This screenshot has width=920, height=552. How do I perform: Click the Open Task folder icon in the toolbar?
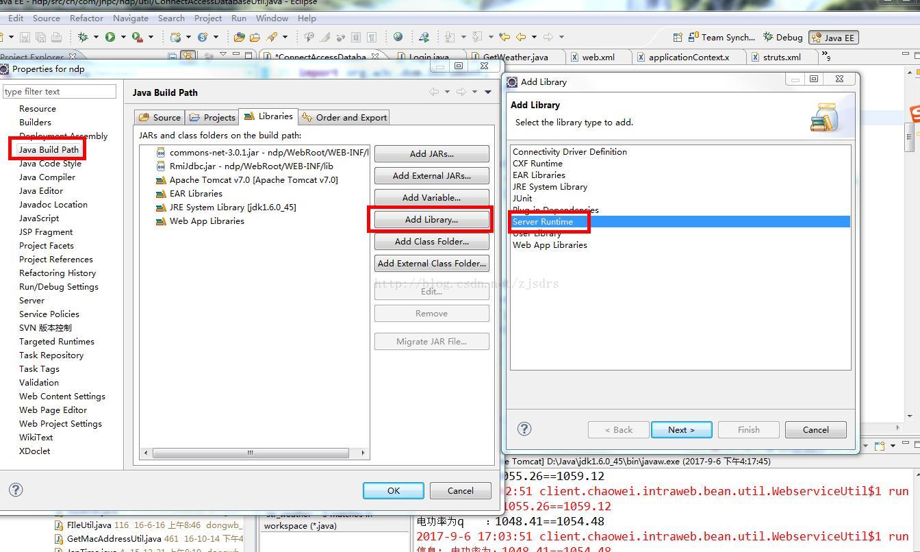(x=255, y=37)
